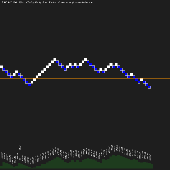Screen dimensions: 170x170
Task: Click the word 'Renko' in the title
Action: (x=52, y=2)
